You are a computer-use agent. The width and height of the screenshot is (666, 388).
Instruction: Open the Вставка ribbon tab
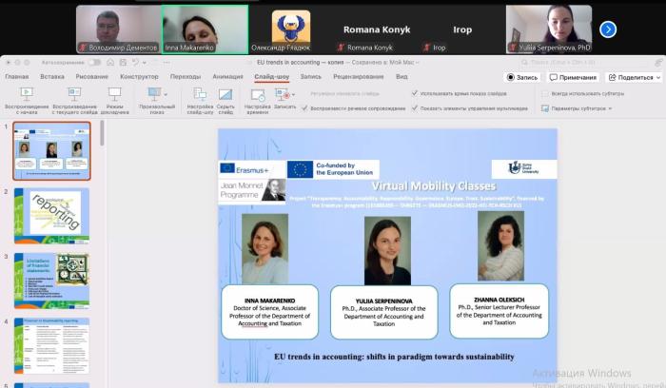pyautogui.click(x=52, y=76)
